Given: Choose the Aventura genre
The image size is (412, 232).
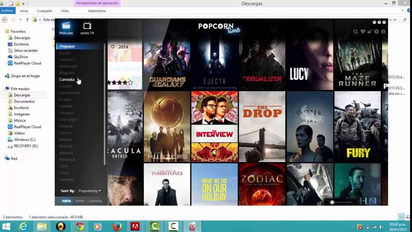Looking at the screenshot, I should point(67,60).
